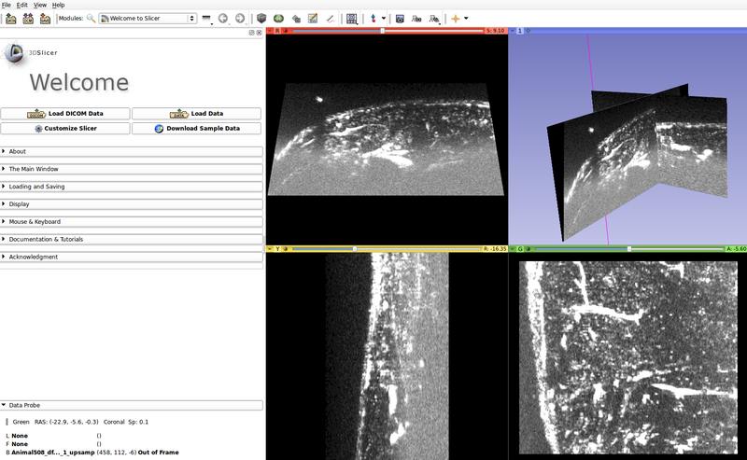Image resolution: width=747 pixels, height=460 pixels.
Task: Open the File menu
Action: [x=7, y=5]
